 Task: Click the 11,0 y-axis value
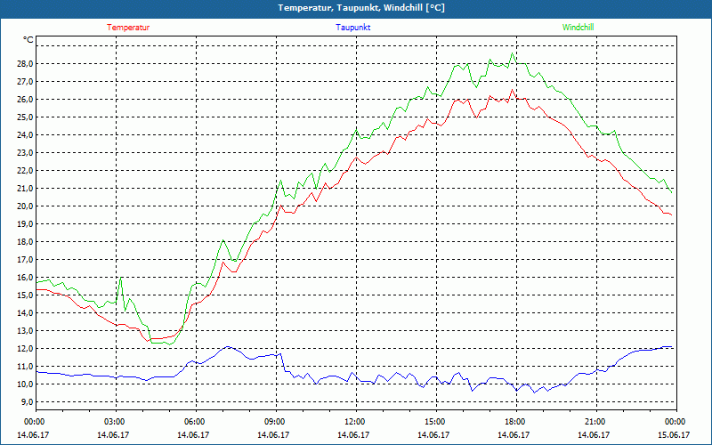(x=26, y=367)
